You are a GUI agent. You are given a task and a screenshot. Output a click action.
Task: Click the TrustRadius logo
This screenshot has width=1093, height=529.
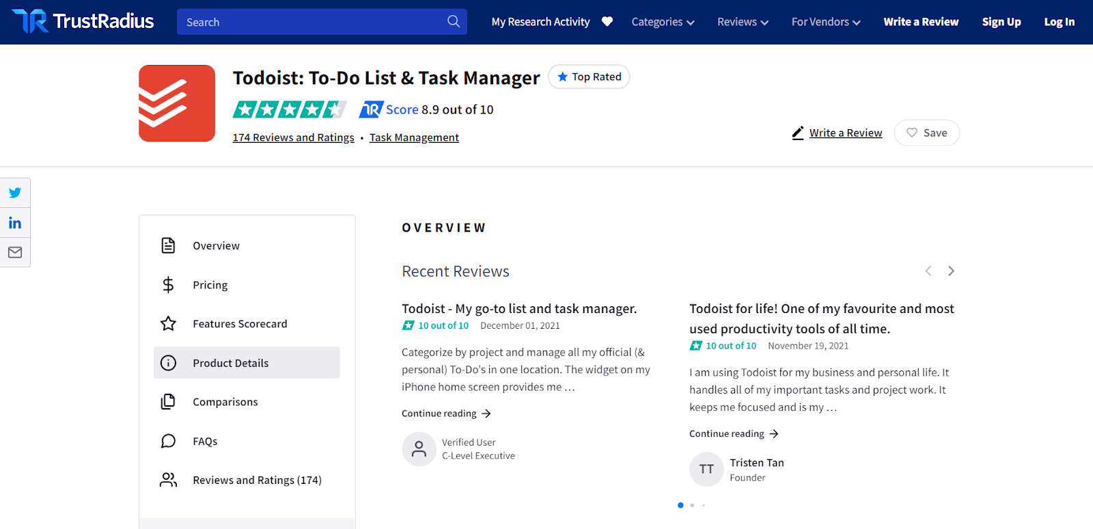click(x=83, y=22)
